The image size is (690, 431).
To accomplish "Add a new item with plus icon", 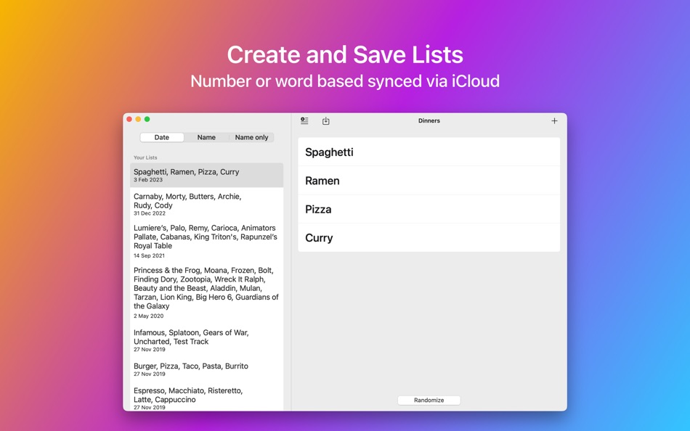I will [554, 121].
